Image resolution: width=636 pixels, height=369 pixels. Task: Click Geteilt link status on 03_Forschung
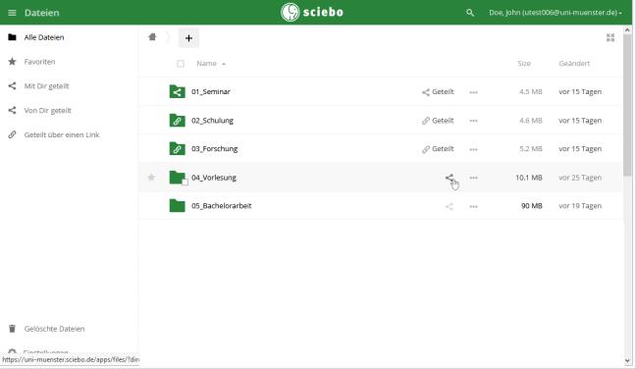pyautogui.click(x=438, y=149)
